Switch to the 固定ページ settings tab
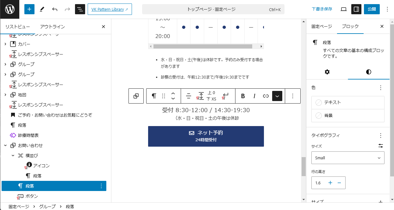This screenshot has width=394, height=210. point(322,26)
